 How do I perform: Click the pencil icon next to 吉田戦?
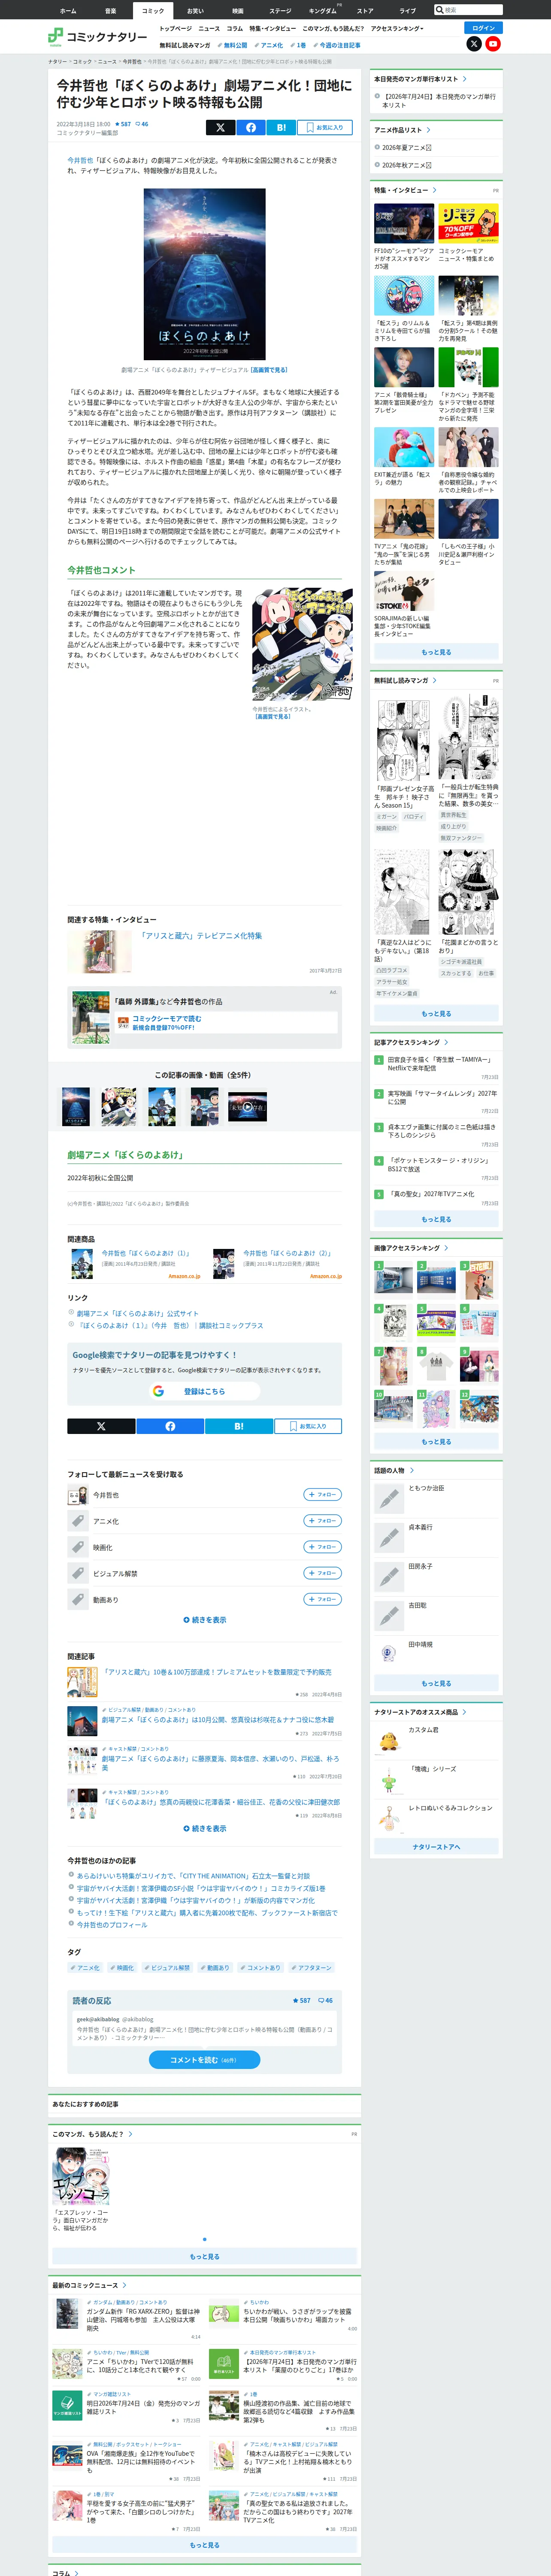(x=388, y=1615)
